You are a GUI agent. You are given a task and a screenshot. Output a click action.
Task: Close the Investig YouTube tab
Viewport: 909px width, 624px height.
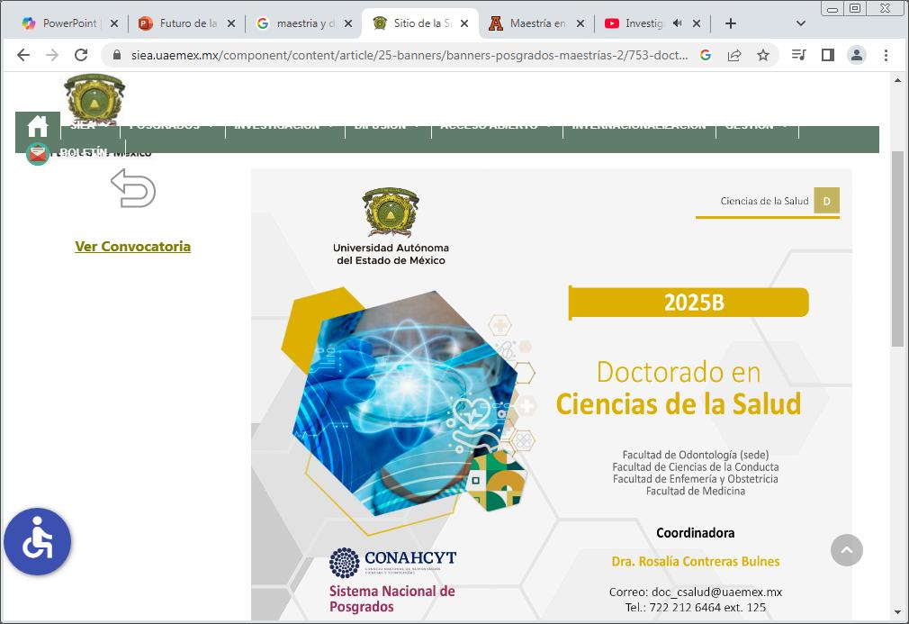pyautogui.click(x=697, y=23)
